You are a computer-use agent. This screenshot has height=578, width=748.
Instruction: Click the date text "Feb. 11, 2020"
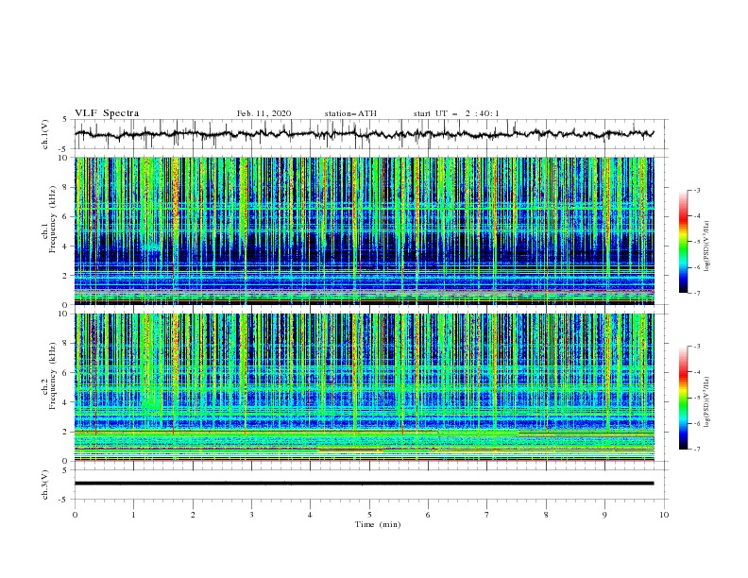263,113
